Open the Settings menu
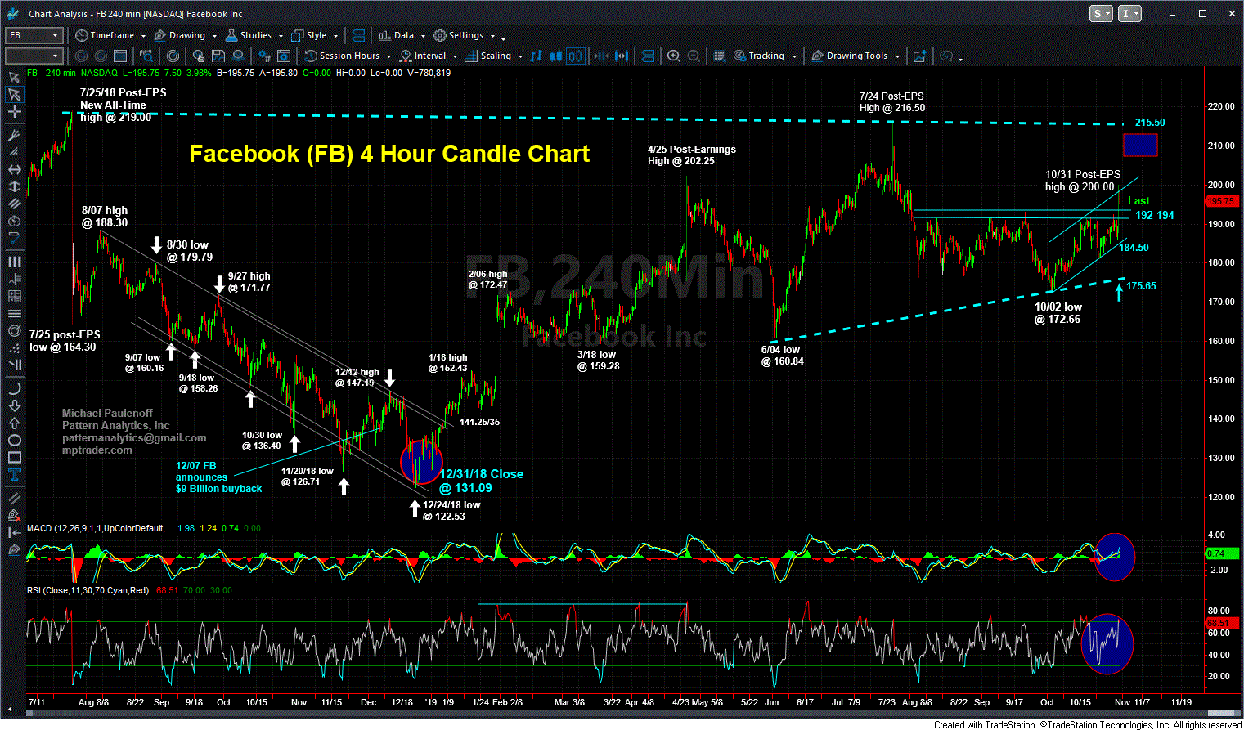1244x730 pixels. 459,35
